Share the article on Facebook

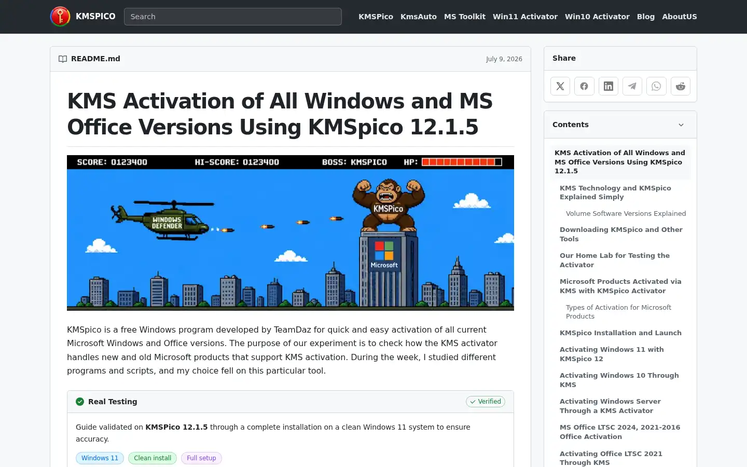pos(584,86)
